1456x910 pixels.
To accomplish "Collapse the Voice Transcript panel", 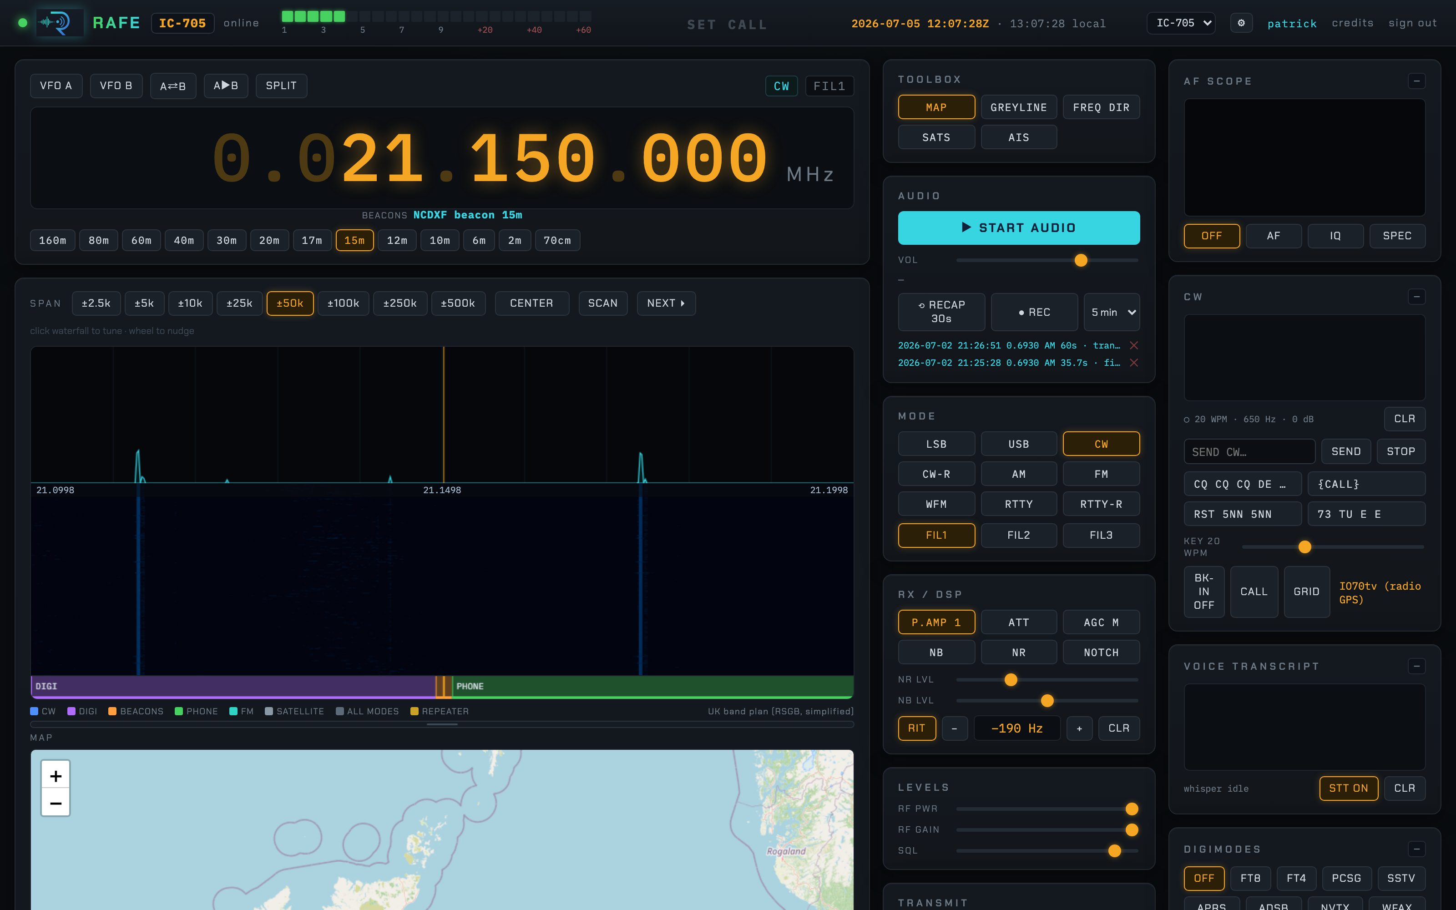I will click(1416, 666).
